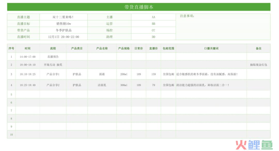Click the time cell 14:00-17:00
Image resolution: width=279 pixels, height=151 pixels.
(x=28, y=57)
